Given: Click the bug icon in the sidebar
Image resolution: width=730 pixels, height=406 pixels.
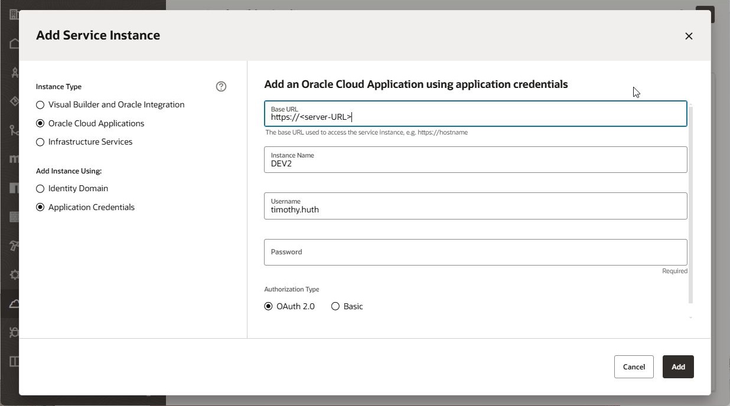Looking at the screenshot, I should tap(14, 332).
